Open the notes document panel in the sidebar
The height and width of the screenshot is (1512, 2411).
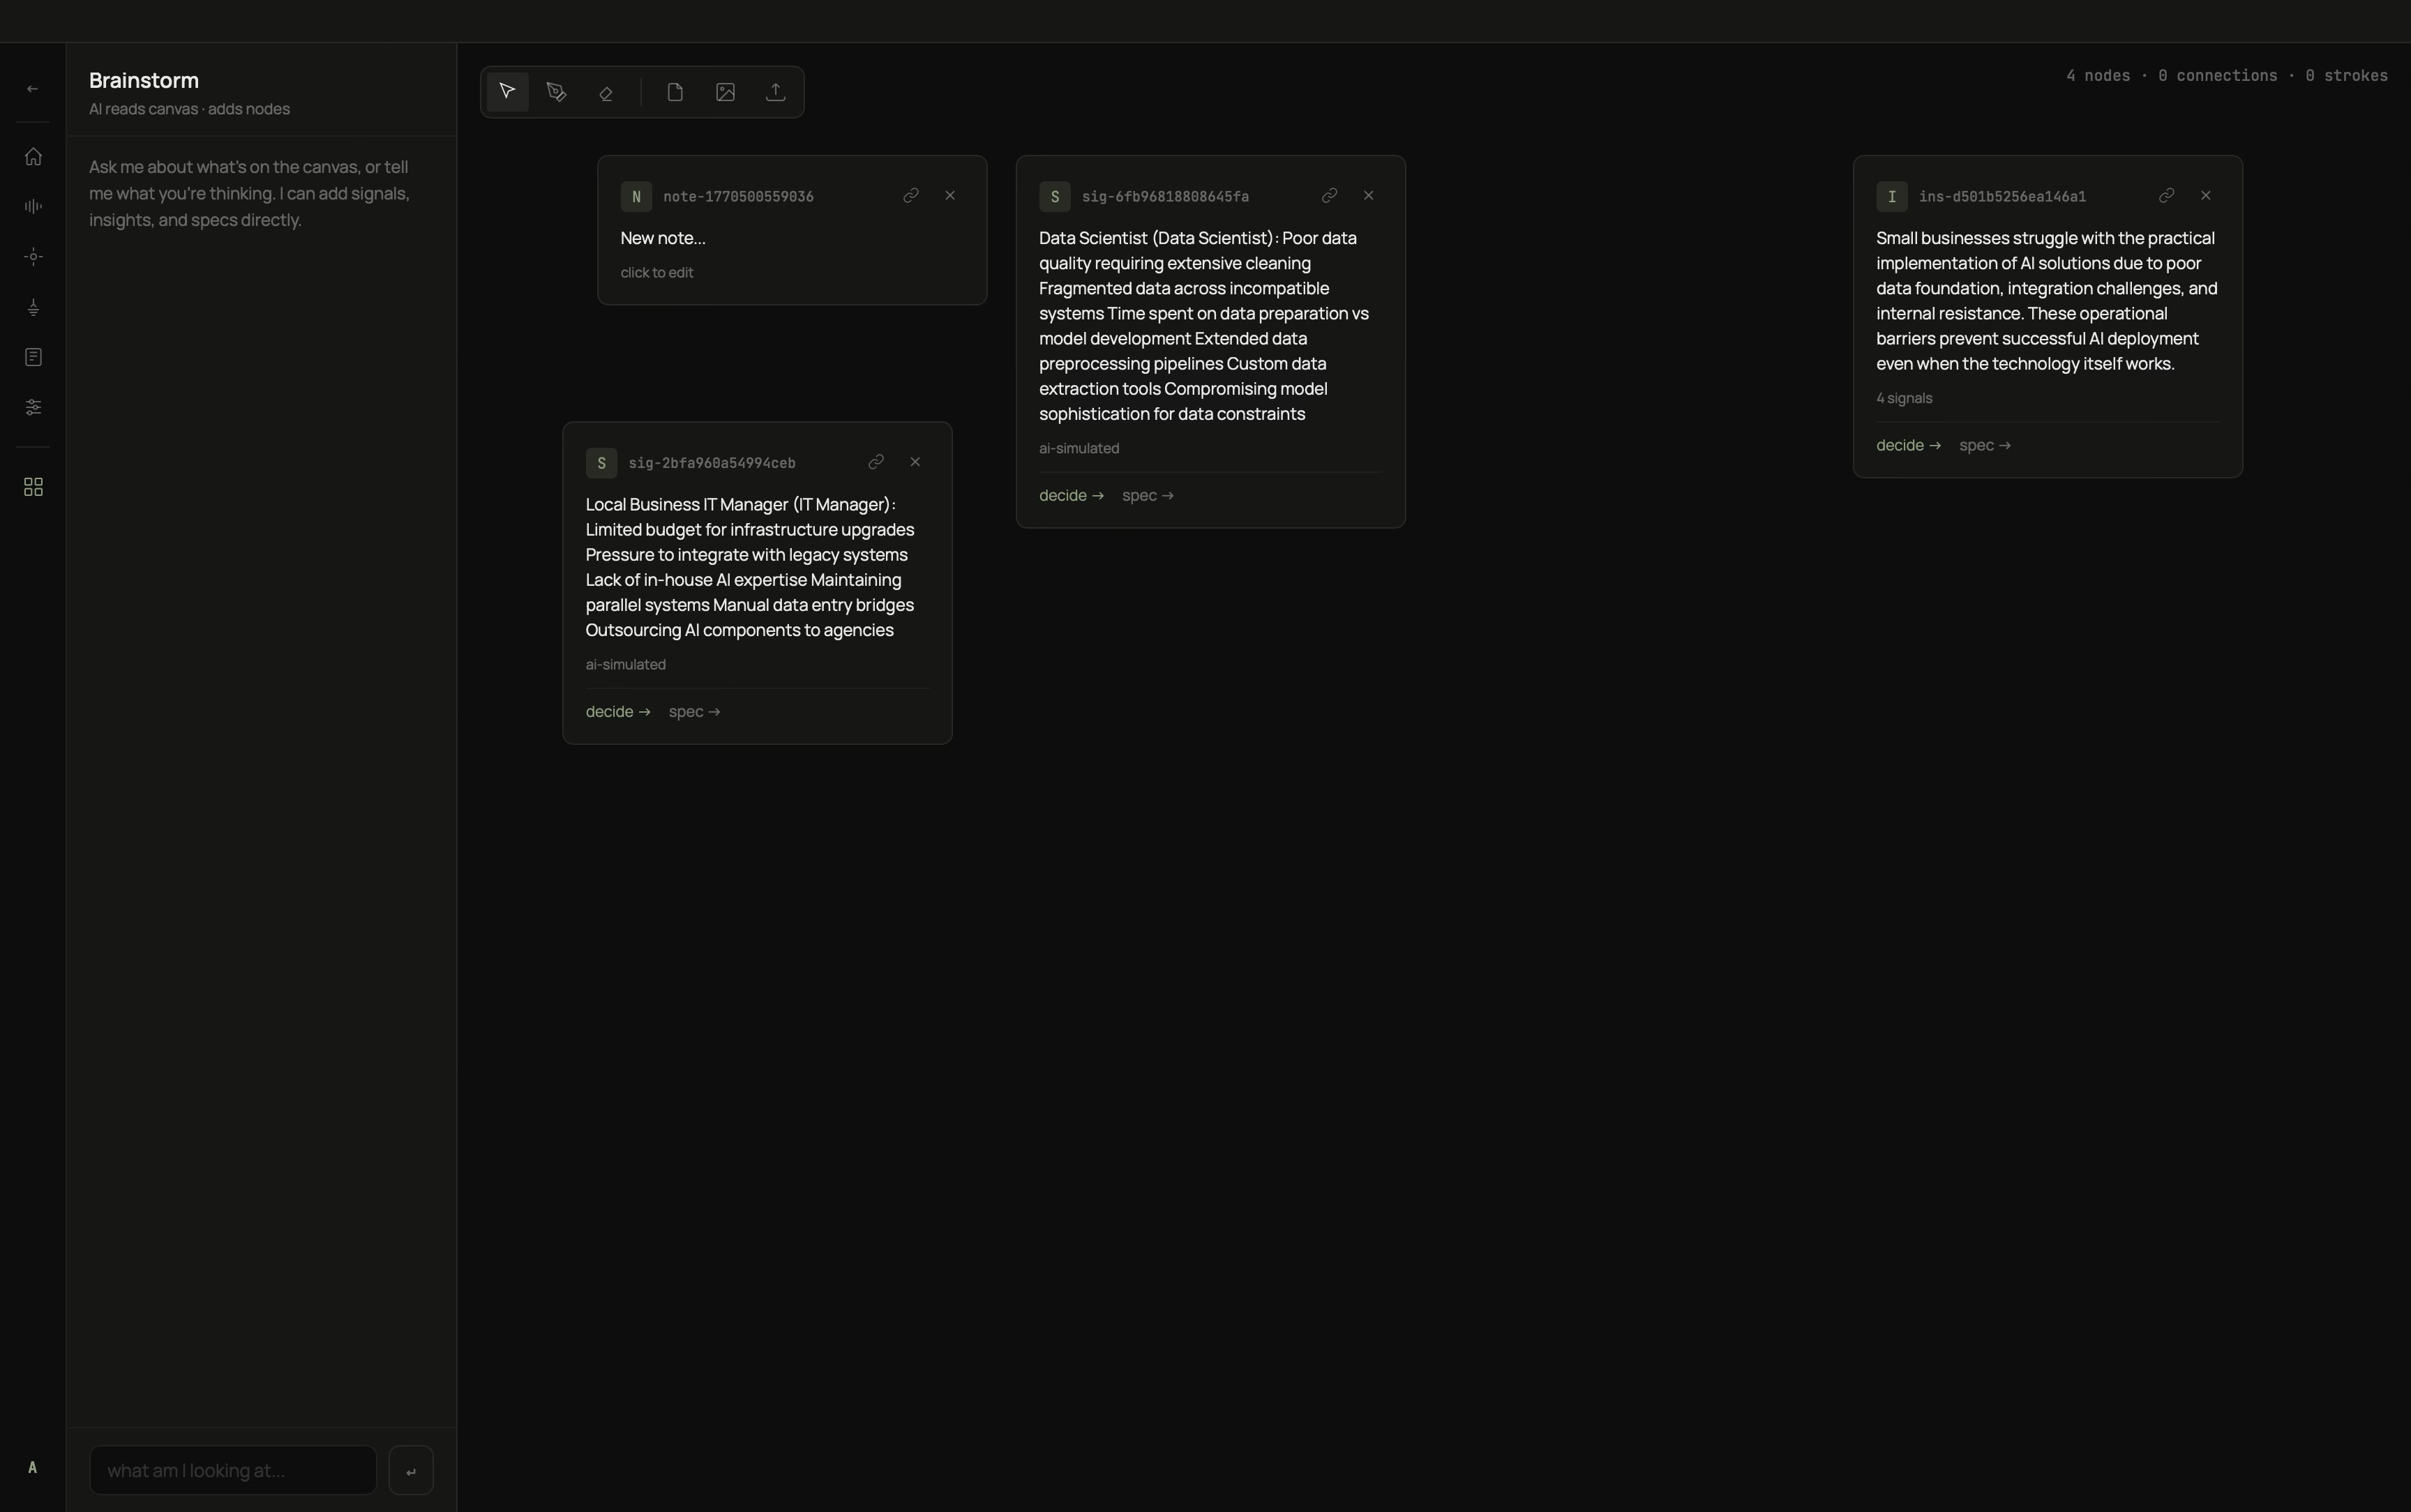[32, 356]
